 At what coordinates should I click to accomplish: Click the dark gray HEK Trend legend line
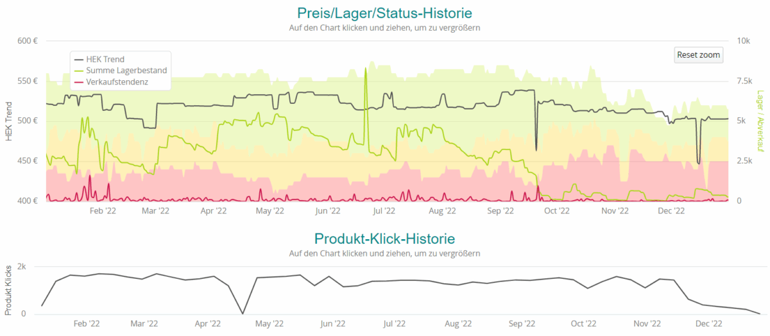tap(79, 60)
